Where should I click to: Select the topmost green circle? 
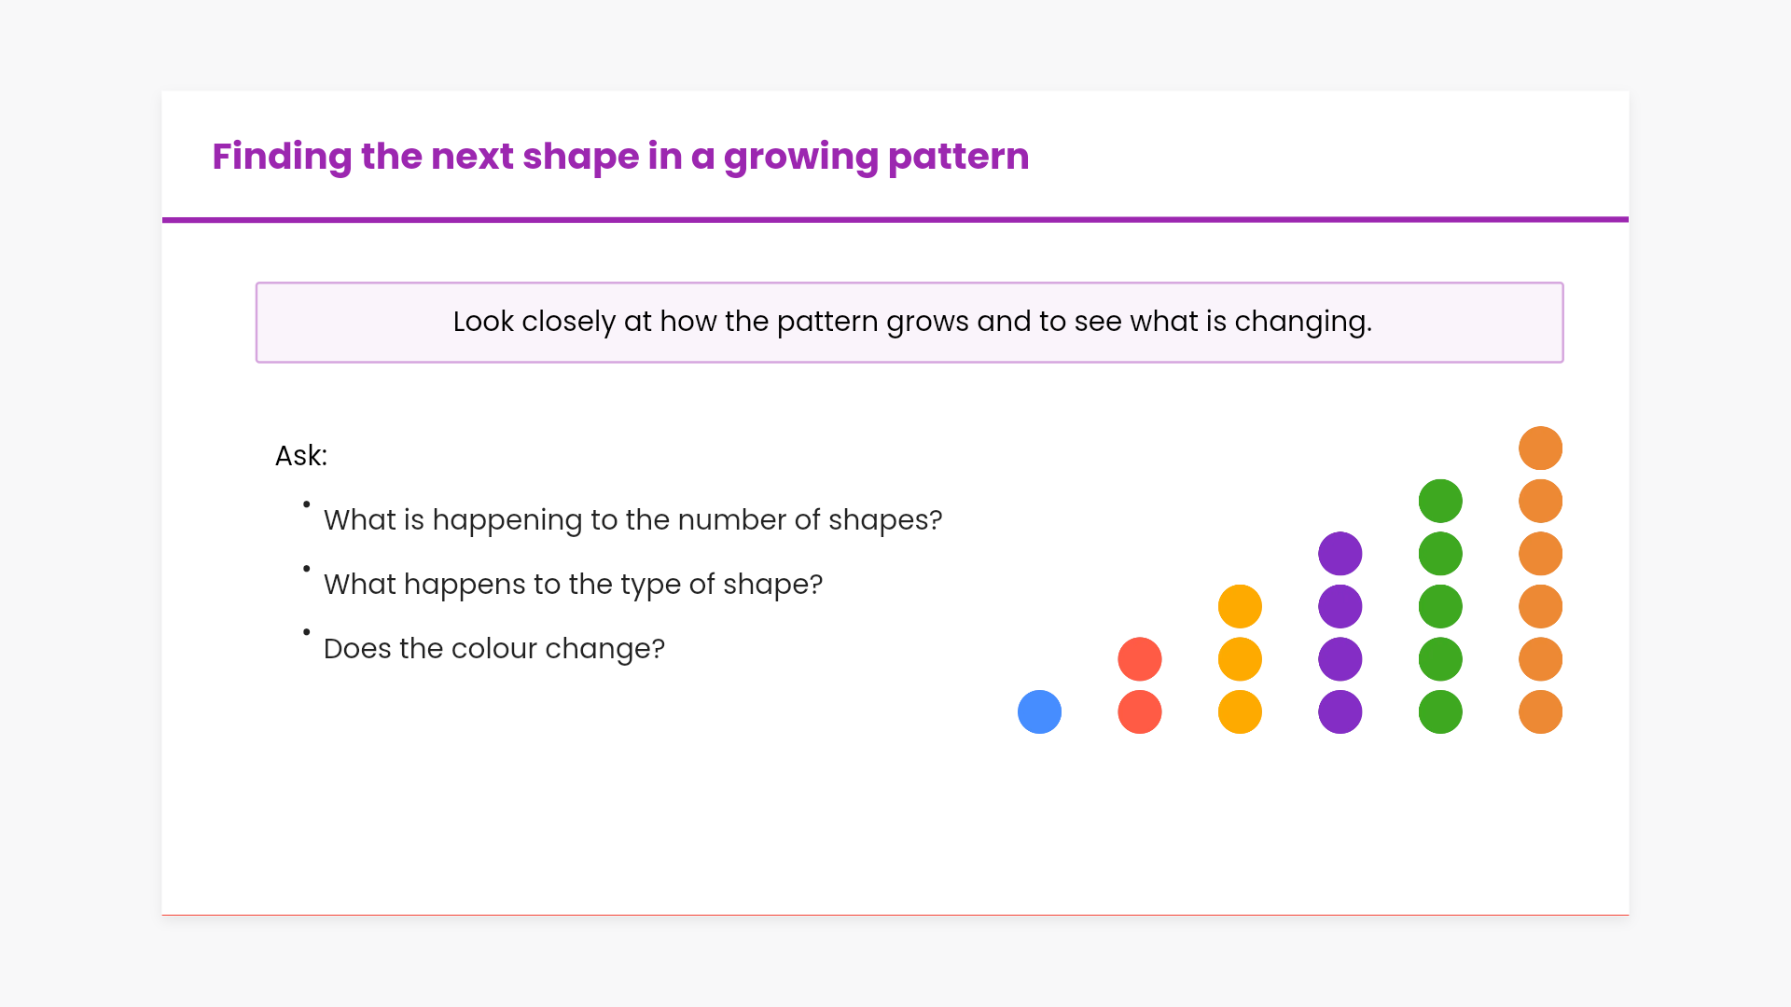(1440, 502)
